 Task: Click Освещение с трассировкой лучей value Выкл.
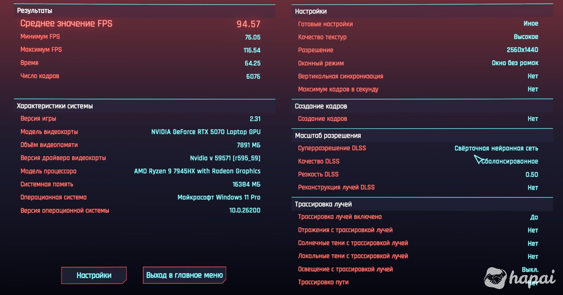point(530,269)
